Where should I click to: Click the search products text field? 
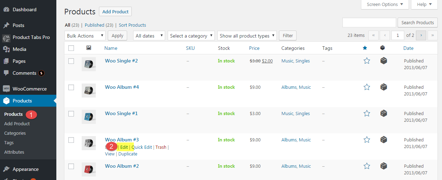click(x=369, y=22)
